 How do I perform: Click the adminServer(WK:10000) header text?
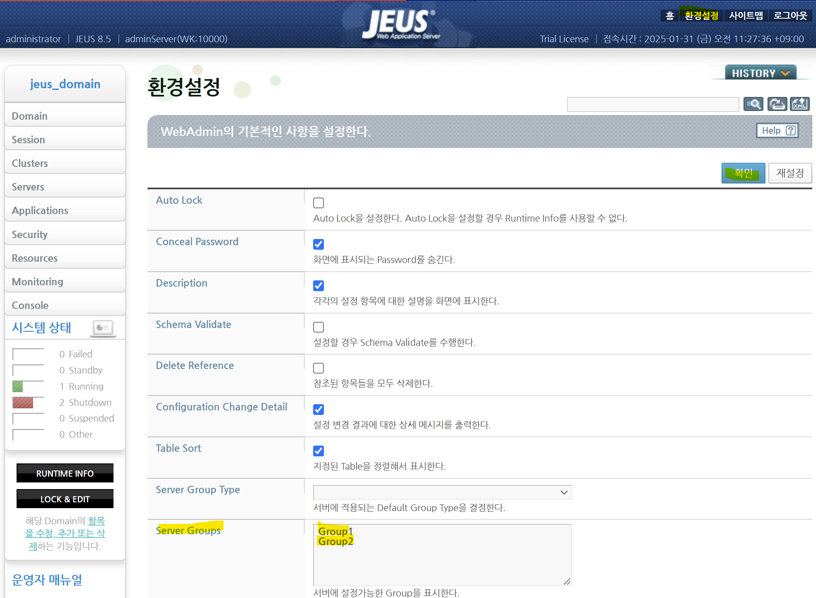click(x=176, y=39)
